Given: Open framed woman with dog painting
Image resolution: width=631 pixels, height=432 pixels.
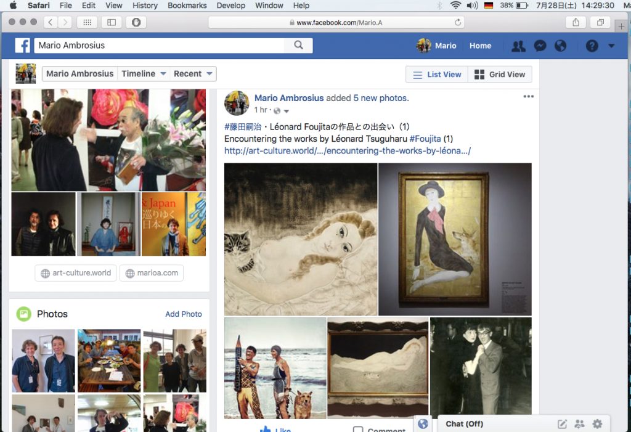Looking at the screenshot, I should (x=455, y=239).
